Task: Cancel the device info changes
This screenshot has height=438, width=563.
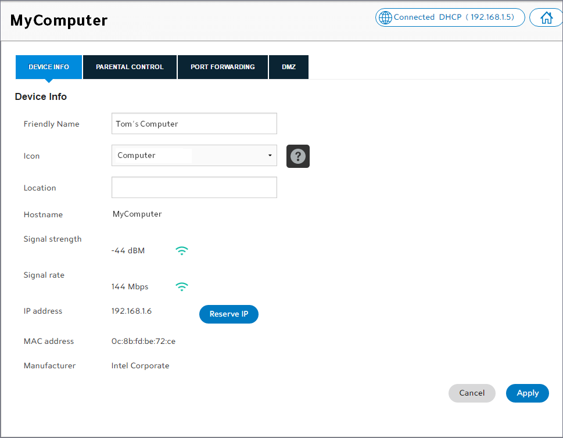Action: pyautogui.click(x=471, y=393)
